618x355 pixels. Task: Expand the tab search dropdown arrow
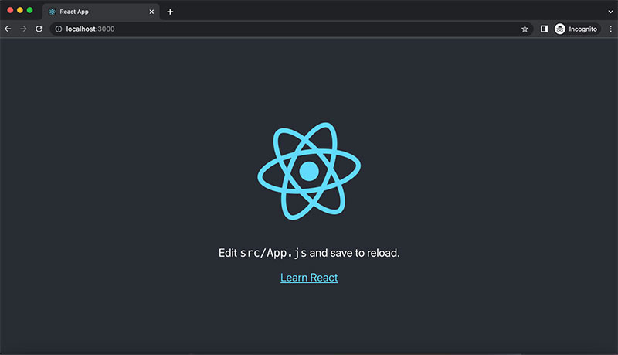tap(610, 12)
